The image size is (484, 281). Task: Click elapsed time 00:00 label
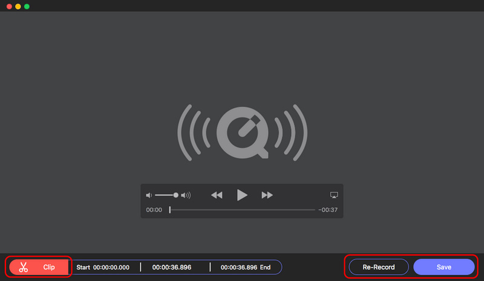coord(154,210)
